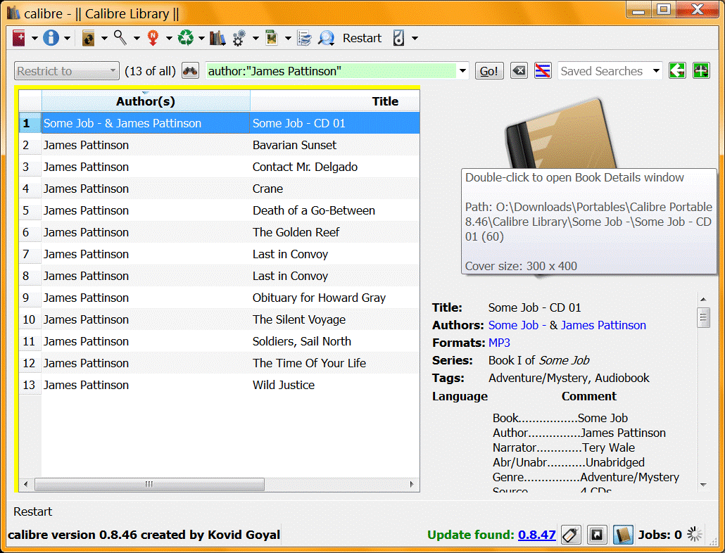Image resolution: width=725 pixels, height=553 pixels.
Task: Toggle the Tag Browser tag icon
Action: [571, 535]
